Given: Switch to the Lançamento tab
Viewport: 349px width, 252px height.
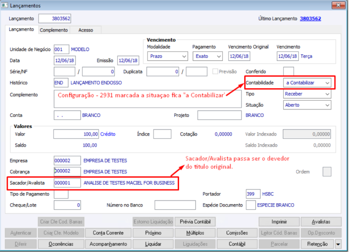Looking at the screenshot, I should (x=21, y=30).
